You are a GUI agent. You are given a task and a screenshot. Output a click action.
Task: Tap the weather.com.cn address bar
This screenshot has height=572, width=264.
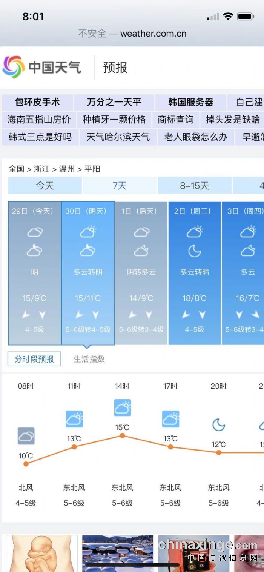[132, 34]
